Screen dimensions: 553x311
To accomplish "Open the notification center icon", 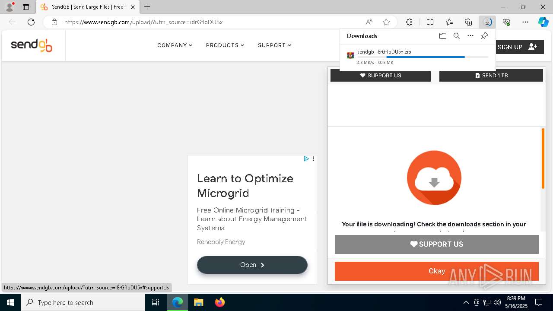I will pos(539,302).
